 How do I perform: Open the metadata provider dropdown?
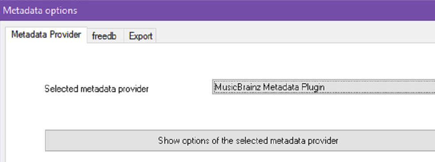[323, 87]
